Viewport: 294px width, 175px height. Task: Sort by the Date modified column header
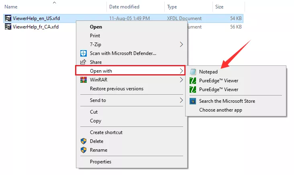[x=124, y=7]
